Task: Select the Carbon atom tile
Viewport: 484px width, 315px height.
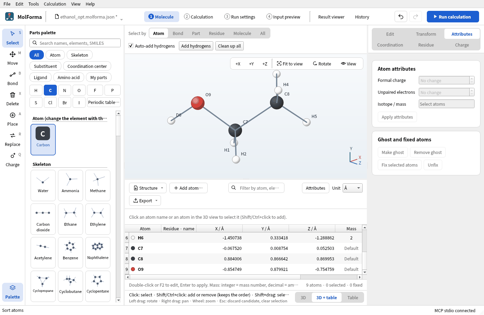Action: tap(43, 140)
